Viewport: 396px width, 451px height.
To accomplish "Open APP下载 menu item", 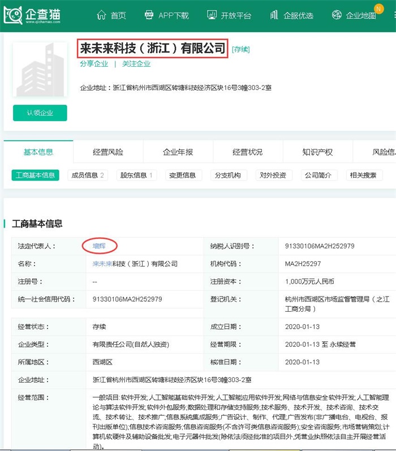I will pos(174,15).
